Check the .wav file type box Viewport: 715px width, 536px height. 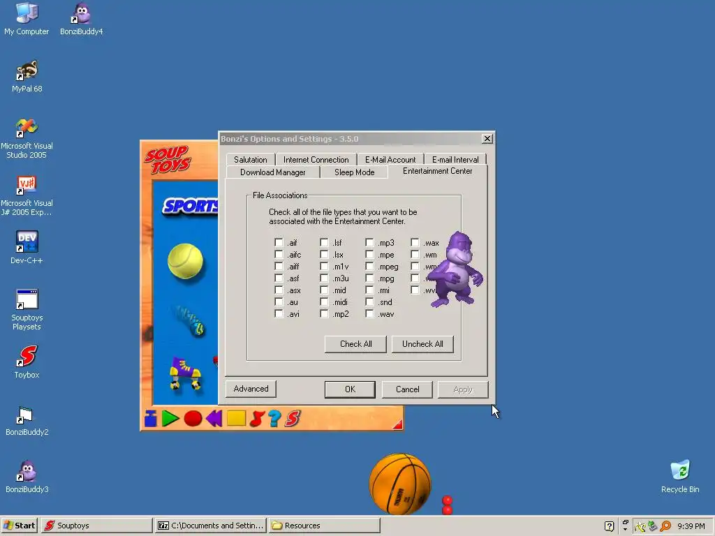369,313
